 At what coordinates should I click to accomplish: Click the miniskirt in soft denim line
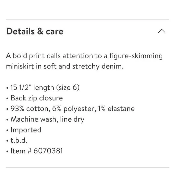(x=65, y=66)
